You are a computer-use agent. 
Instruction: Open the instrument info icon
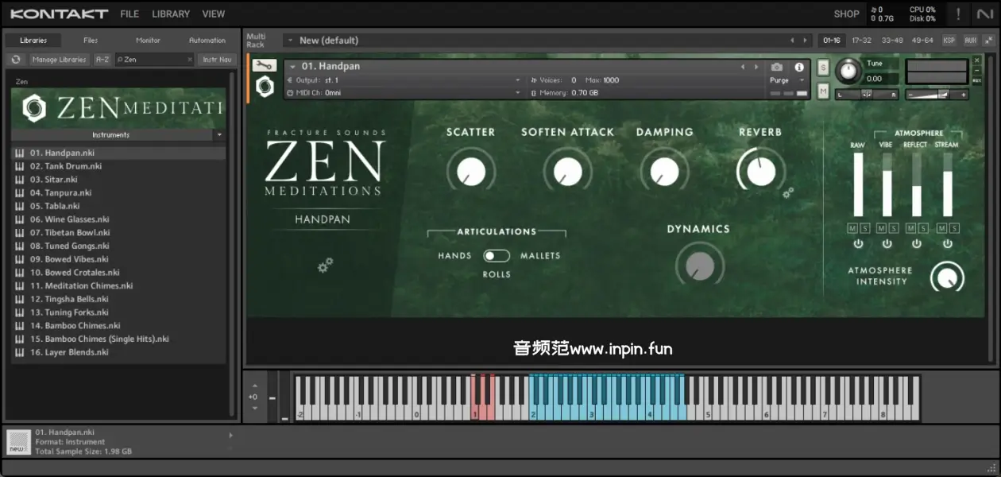pyautogui.click(x=799, y=68)
